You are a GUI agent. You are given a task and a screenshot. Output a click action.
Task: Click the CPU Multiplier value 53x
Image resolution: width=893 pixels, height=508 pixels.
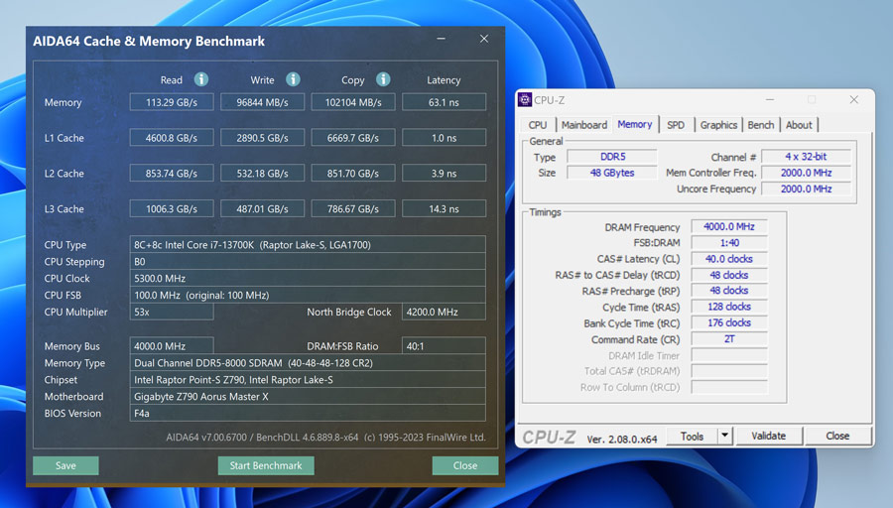coord(172,313)
